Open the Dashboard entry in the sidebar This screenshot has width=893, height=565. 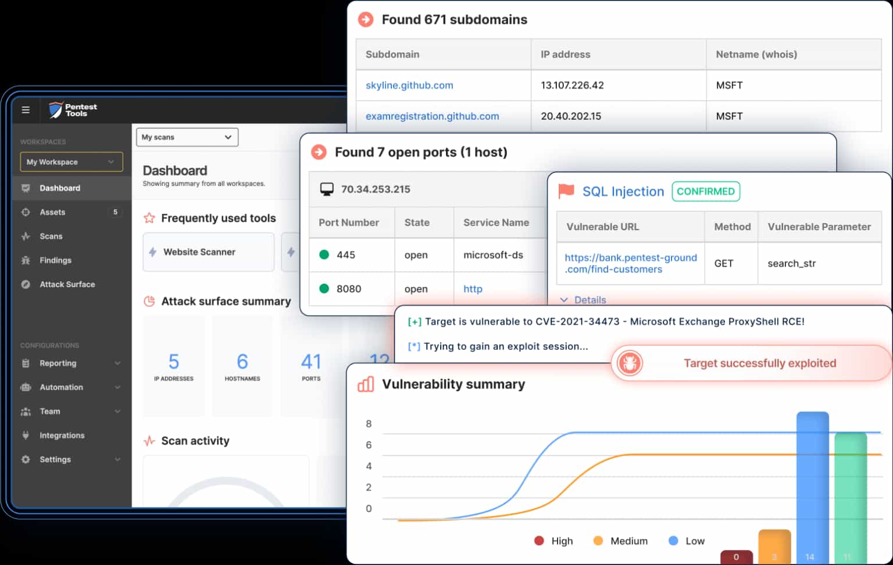(59, 188)
